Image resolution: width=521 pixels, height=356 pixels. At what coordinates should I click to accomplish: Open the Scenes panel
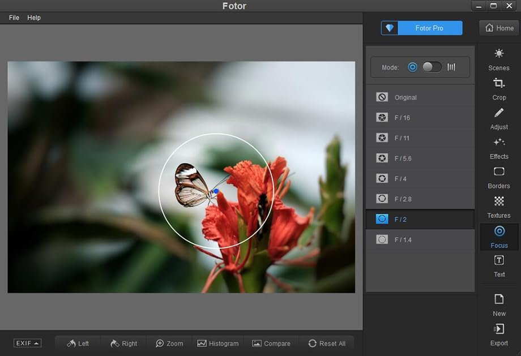tap(499, 60)
